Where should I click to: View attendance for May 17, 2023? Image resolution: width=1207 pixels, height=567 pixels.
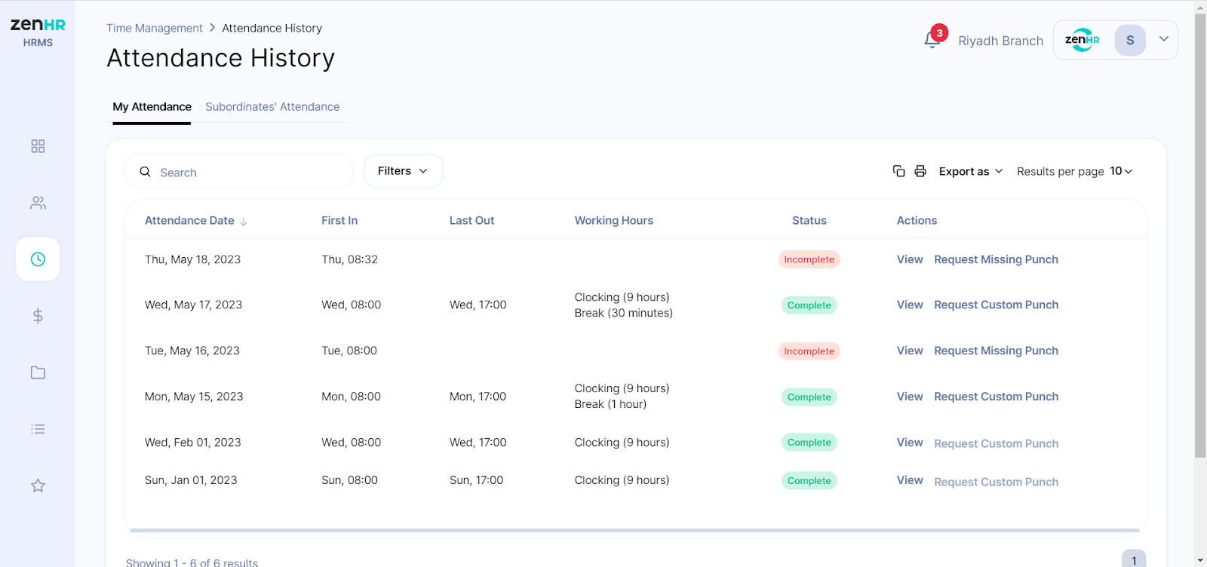coord(910,305)
